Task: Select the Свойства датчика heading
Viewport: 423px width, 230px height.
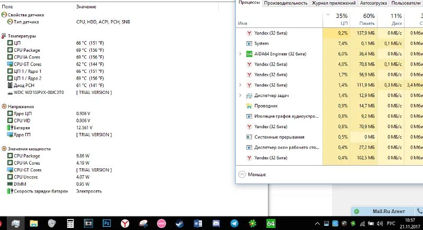Action: (23, 15)
